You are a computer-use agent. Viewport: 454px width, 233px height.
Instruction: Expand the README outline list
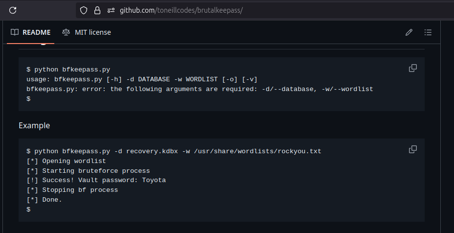(428, 32)
